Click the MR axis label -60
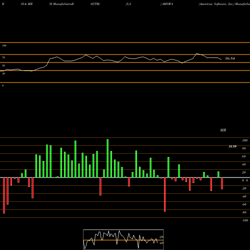The height and width of the screenshot is (250, 250). coord(244,204)
